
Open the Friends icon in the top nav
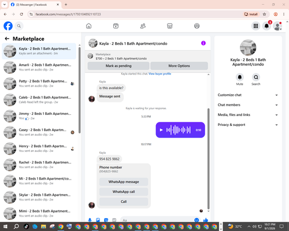pos(143,26)
